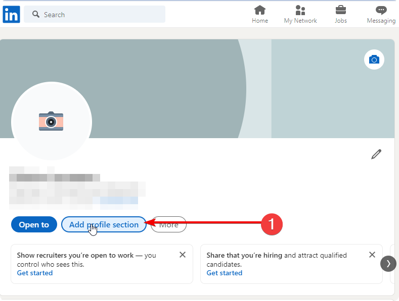399x301 pixels.
Task: Click the pencil icon to edit intro
Action: (x=376, y=154)
